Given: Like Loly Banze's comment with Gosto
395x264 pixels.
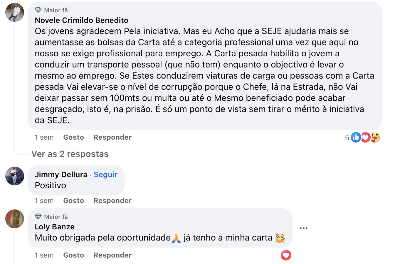Looking at the screenshot, I should pyautogui.click(x=73, y=255).
